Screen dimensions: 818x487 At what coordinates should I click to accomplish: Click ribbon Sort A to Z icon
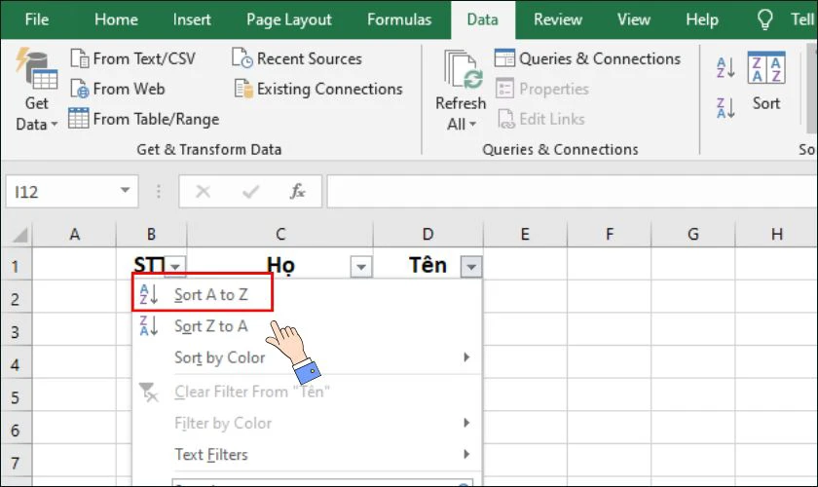725,68
